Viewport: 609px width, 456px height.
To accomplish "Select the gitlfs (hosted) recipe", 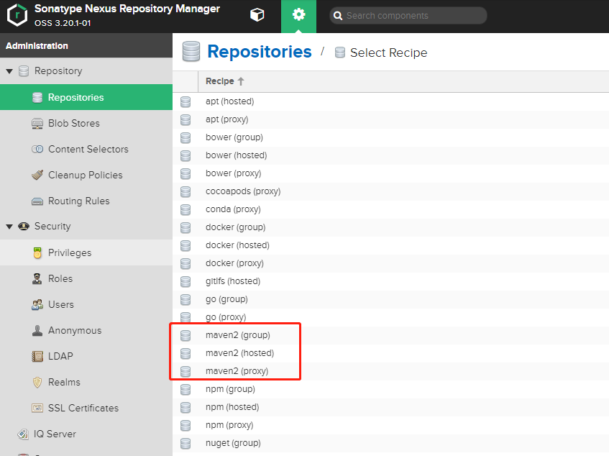I will (390, 281).
